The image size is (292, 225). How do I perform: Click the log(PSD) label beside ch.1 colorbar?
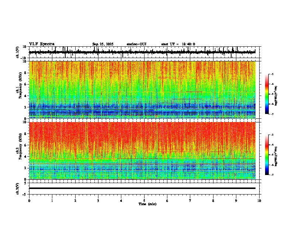(276, 96)
